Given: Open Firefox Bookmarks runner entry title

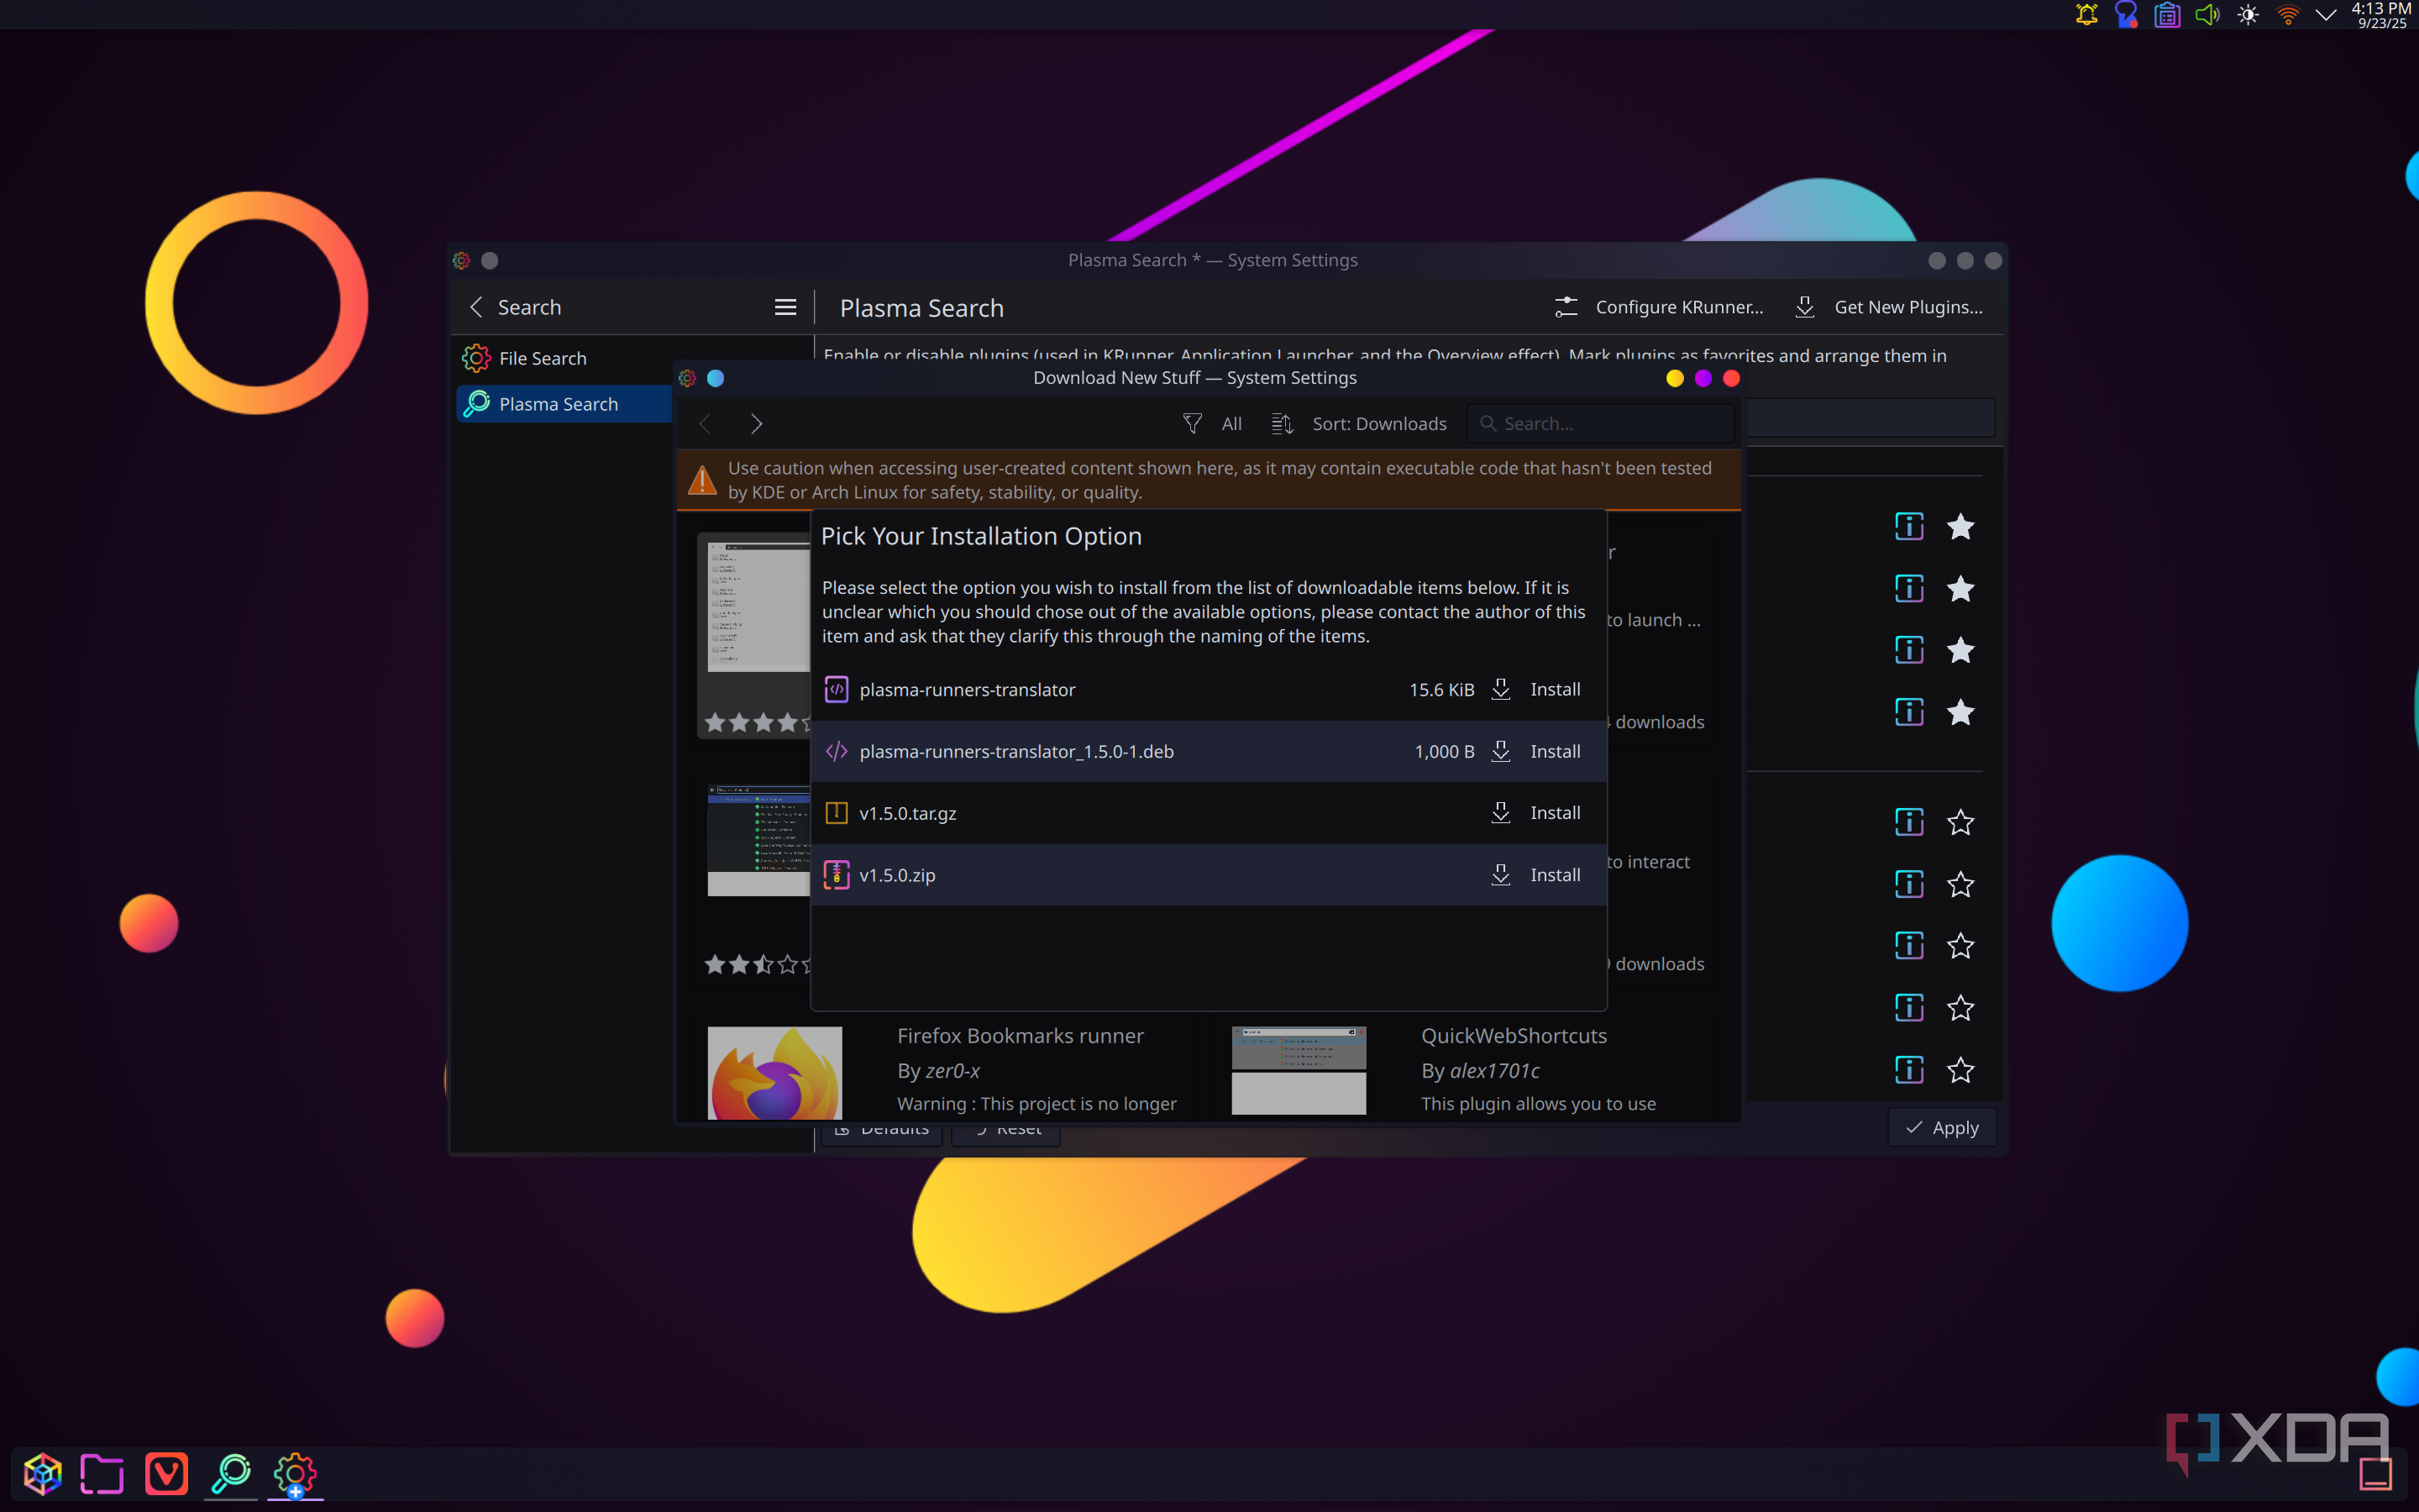Looking at the screenshot, I should (x=1020, y=1036).
